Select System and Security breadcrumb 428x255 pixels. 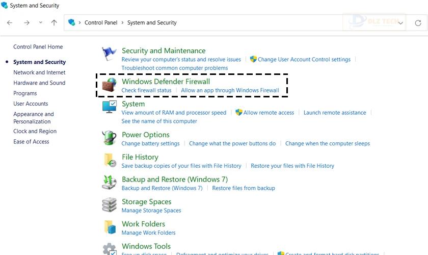[x=152, y=22]
